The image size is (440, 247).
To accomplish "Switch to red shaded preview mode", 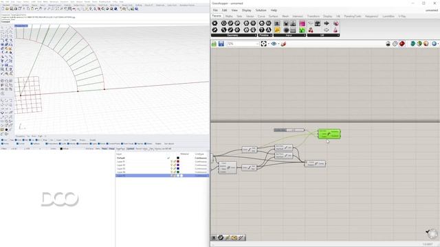I will pos(402,44).
